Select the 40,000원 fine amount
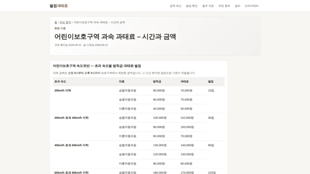310x174 pixels. coord(159,109)
